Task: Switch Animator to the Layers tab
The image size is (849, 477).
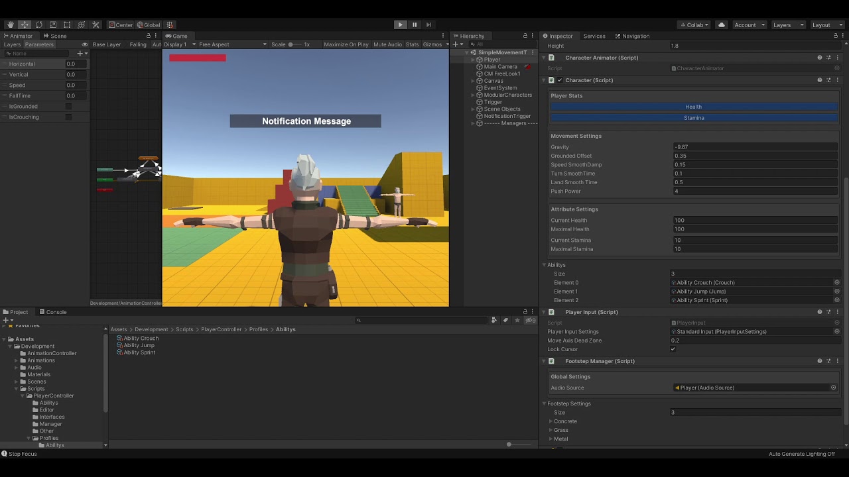Action: pyautogui.click(x=12, y=44)
